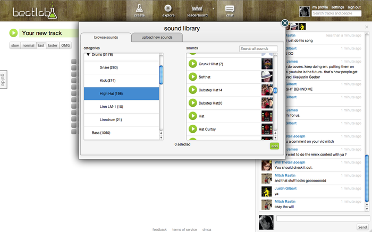Close the sound library dialog

(285, 23)
